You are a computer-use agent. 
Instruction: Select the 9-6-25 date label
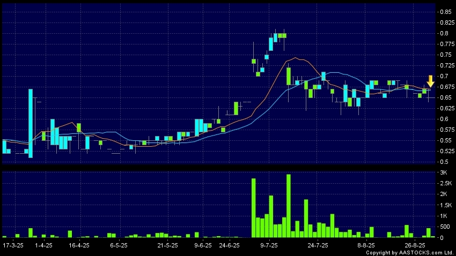click(203, 245)
